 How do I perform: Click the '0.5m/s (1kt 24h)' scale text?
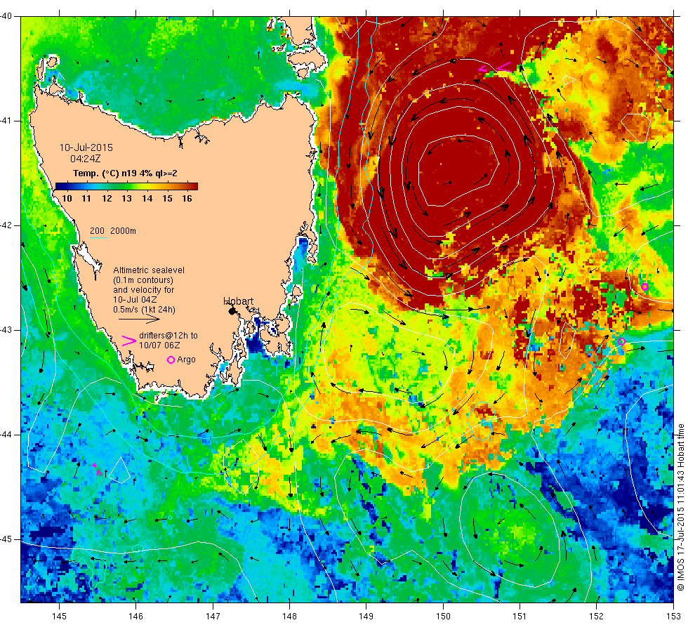(145, 310)
